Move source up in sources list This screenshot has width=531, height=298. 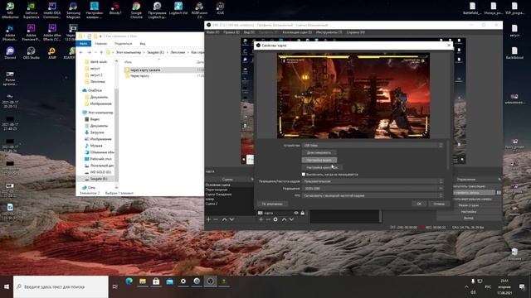pos(284,219)
